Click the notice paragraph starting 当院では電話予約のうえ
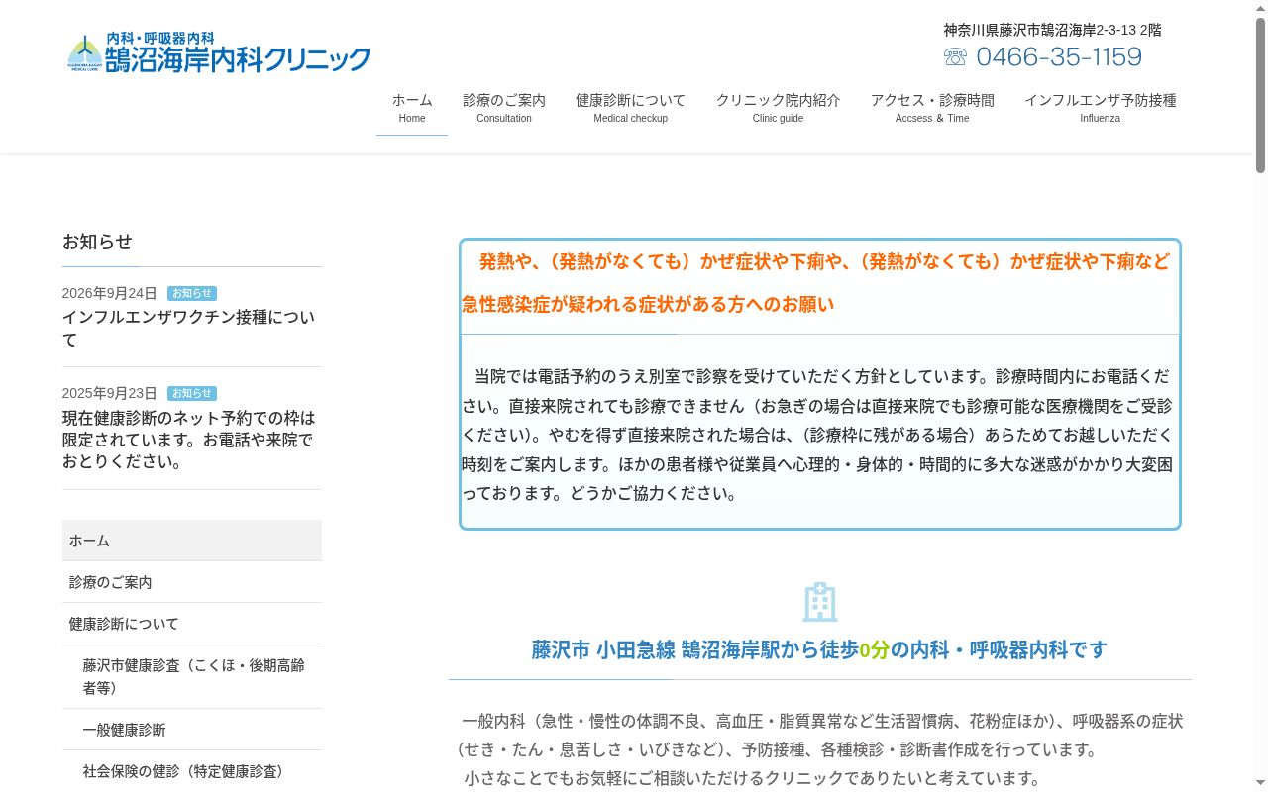1268x792 pixels. pos(817,435)
